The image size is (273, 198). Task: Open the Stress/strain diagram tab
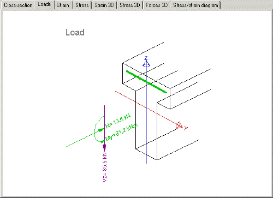[195, 5]
